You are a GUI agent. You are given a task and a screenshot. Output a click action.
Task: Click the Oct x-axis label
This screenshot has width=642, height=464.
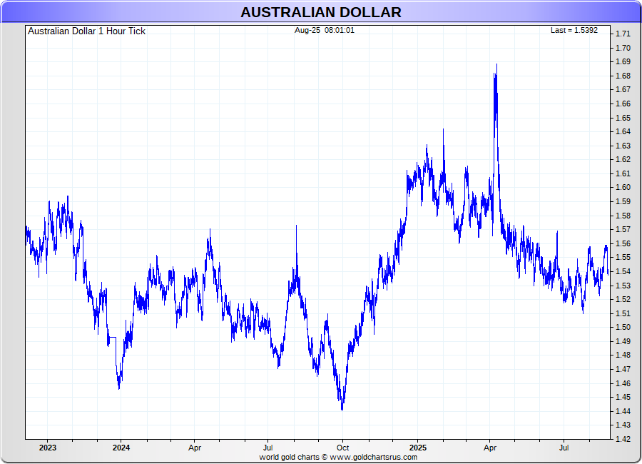click(x=343, y=448)
